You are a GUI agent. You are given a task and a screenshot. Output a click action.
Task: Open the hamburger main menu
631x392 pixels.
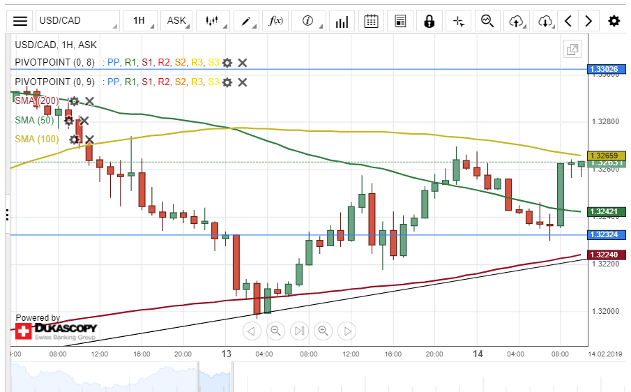[x=21, y=21]
